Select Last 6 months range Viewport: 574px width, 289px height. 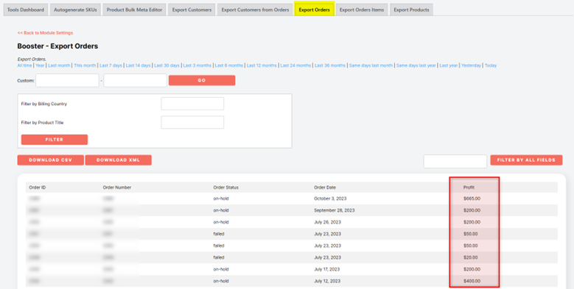[229, 65]
